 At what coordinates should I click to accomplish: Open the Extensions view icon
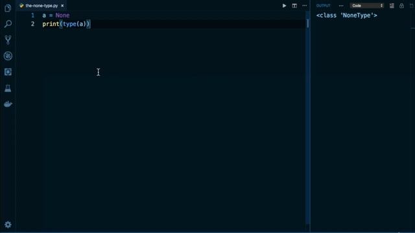point(8,72)
